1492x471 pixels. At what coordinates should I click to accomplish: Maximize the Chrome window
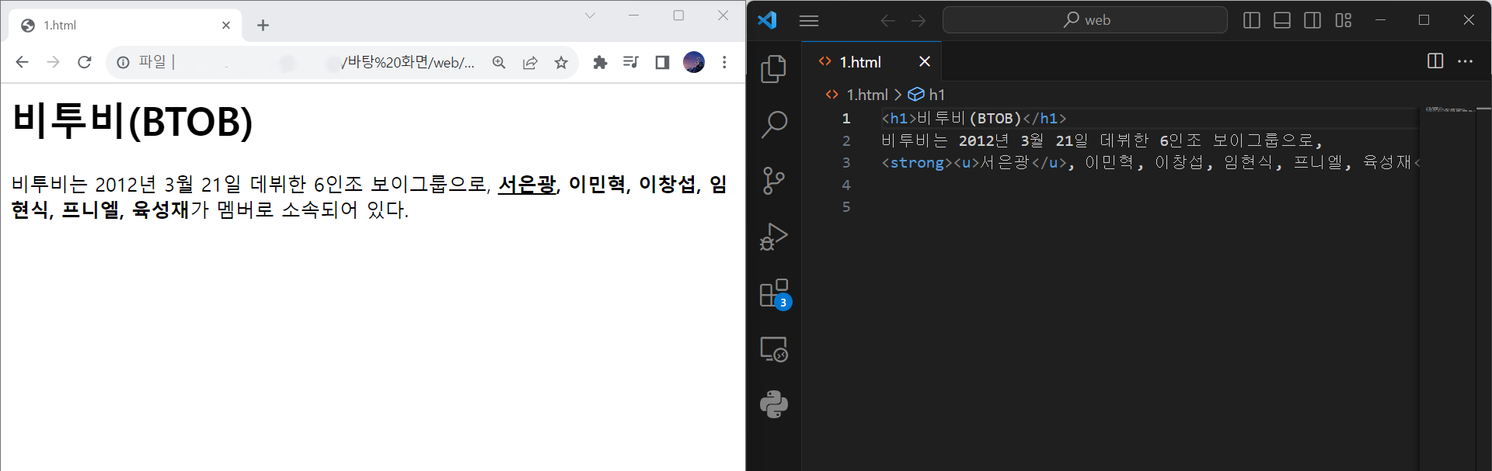[678, 16]
